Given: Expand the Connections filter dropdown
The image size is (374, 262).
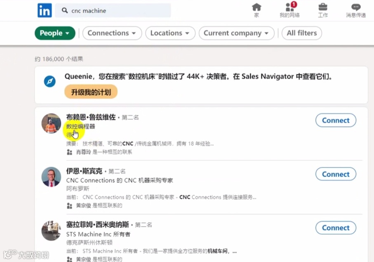Looking at the screenshot, I should click(x=112, y=33).
